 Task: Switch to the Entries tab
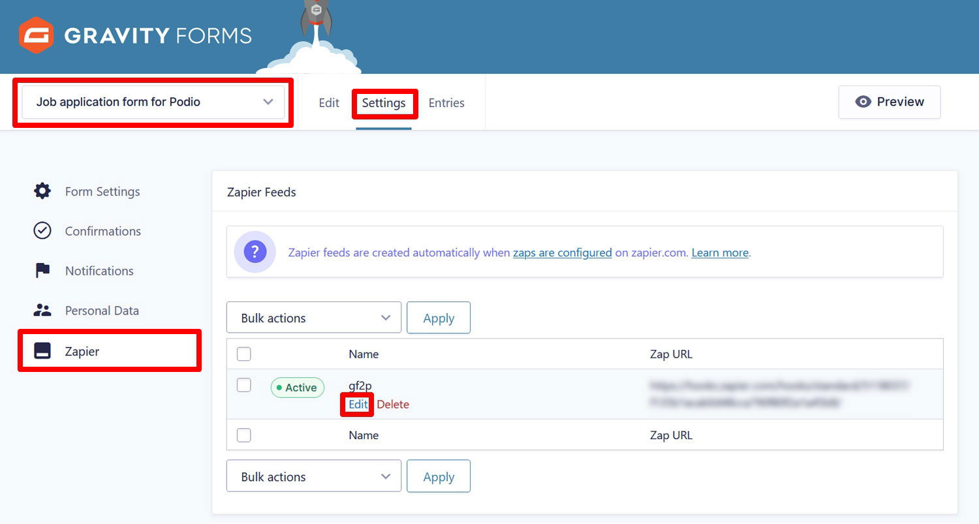click(x=446, y=103)
